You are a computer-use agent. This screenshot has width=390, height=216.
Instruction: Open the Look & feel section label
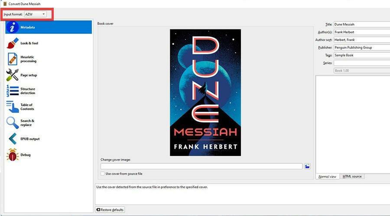click(29, 43)
